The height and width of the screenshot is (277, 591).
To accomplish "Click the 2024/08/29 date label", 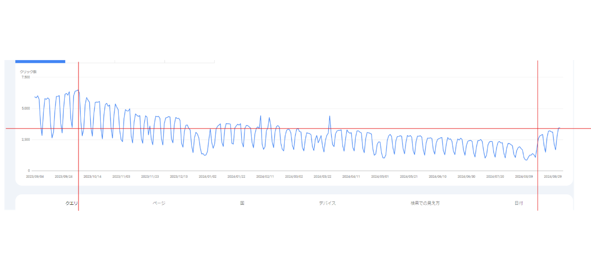I will tap(553, 176).
